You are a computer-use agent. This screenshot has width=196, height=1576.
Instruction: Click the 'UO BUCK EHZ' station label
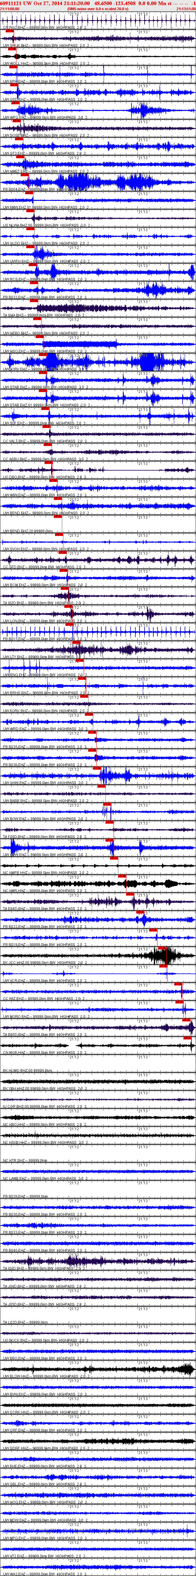[15, 1340]
